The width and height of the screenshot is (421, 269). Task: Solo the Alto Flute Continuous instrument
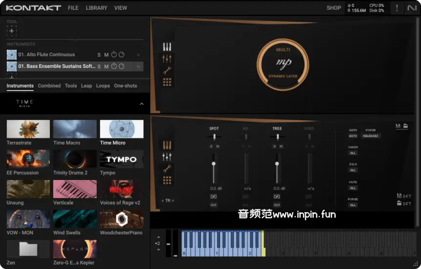[99, 55]
